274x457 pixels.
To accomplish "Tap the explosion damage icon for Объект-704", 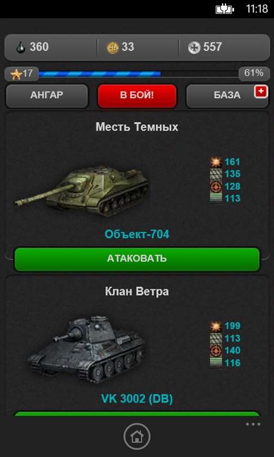I will 216,162.
